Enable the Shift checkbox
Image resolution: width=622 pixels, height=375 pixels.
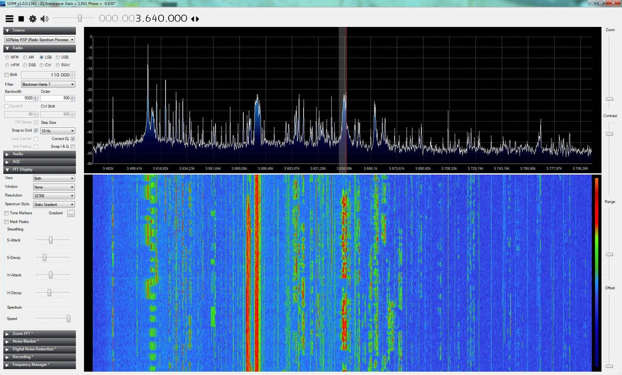[x=7, y=75]
